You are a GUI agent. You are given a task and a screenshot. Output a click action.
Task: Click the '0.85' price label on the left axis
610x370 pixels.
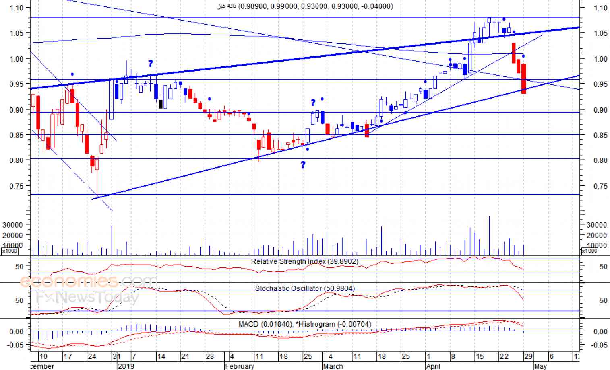tap(17, 135)
